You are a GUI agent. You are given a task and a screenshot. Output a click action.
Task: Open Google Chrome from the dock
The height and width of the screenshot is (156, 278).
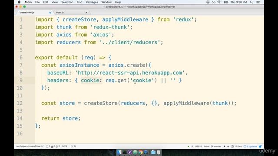[x=141, y=152]
